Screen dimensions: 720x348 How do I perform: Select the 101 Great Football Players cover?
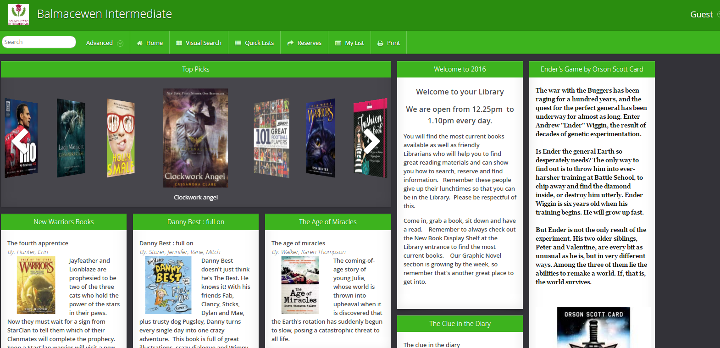tap(271, 138)
